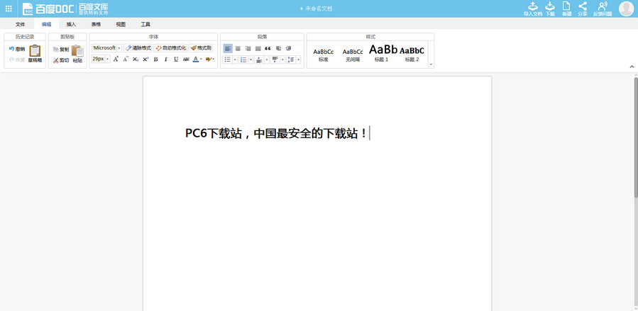
Task: Toggle underline formatting
Action: [176, 60]
